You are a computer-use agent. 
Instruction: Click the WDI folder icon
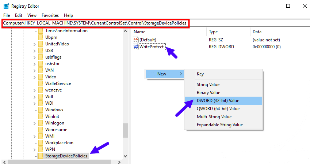(41, 103)
